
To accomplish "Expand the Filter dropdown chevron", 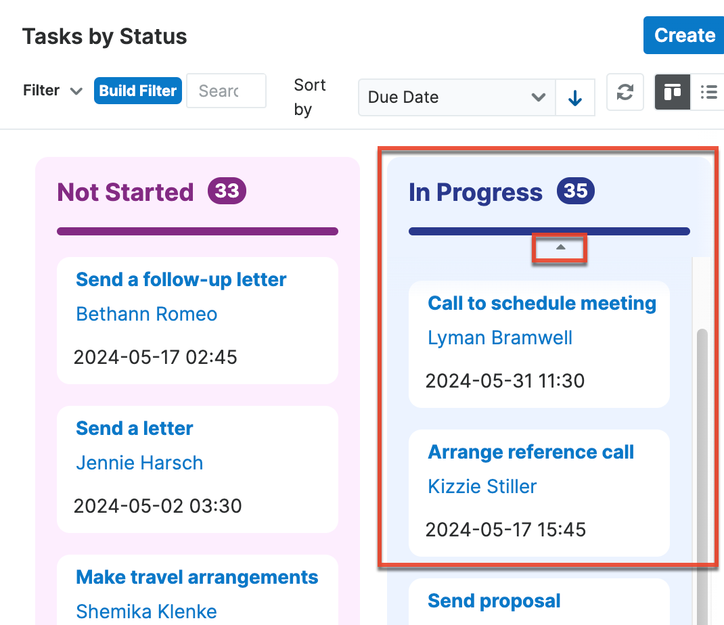I will pyautogui.click(x=76, y=91).
